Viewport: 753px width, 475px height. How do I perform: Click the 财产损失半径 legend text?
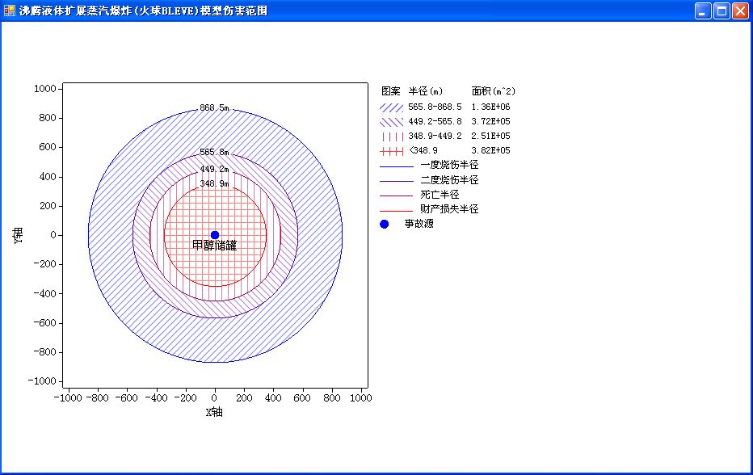pyautogui.click(x=449, y=208)
